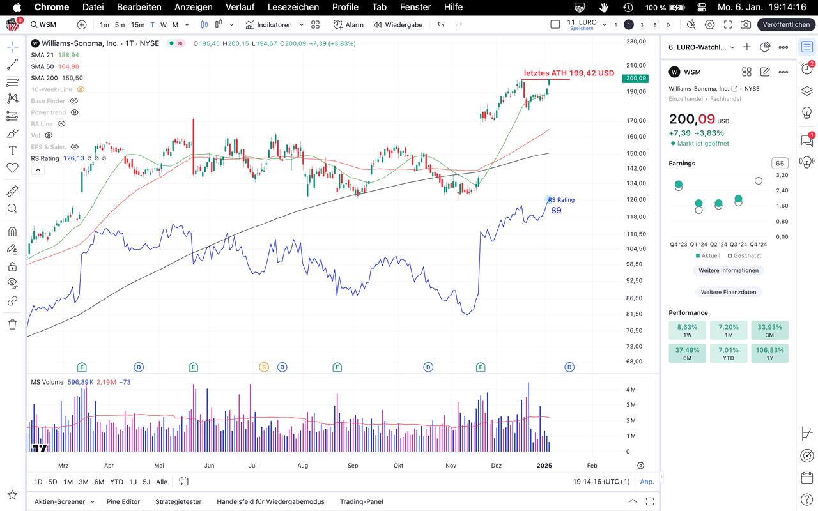The width and height of the screenshot is (818, 511).
Task: Select the trend line drawing tool
Action: pos(12,65)
